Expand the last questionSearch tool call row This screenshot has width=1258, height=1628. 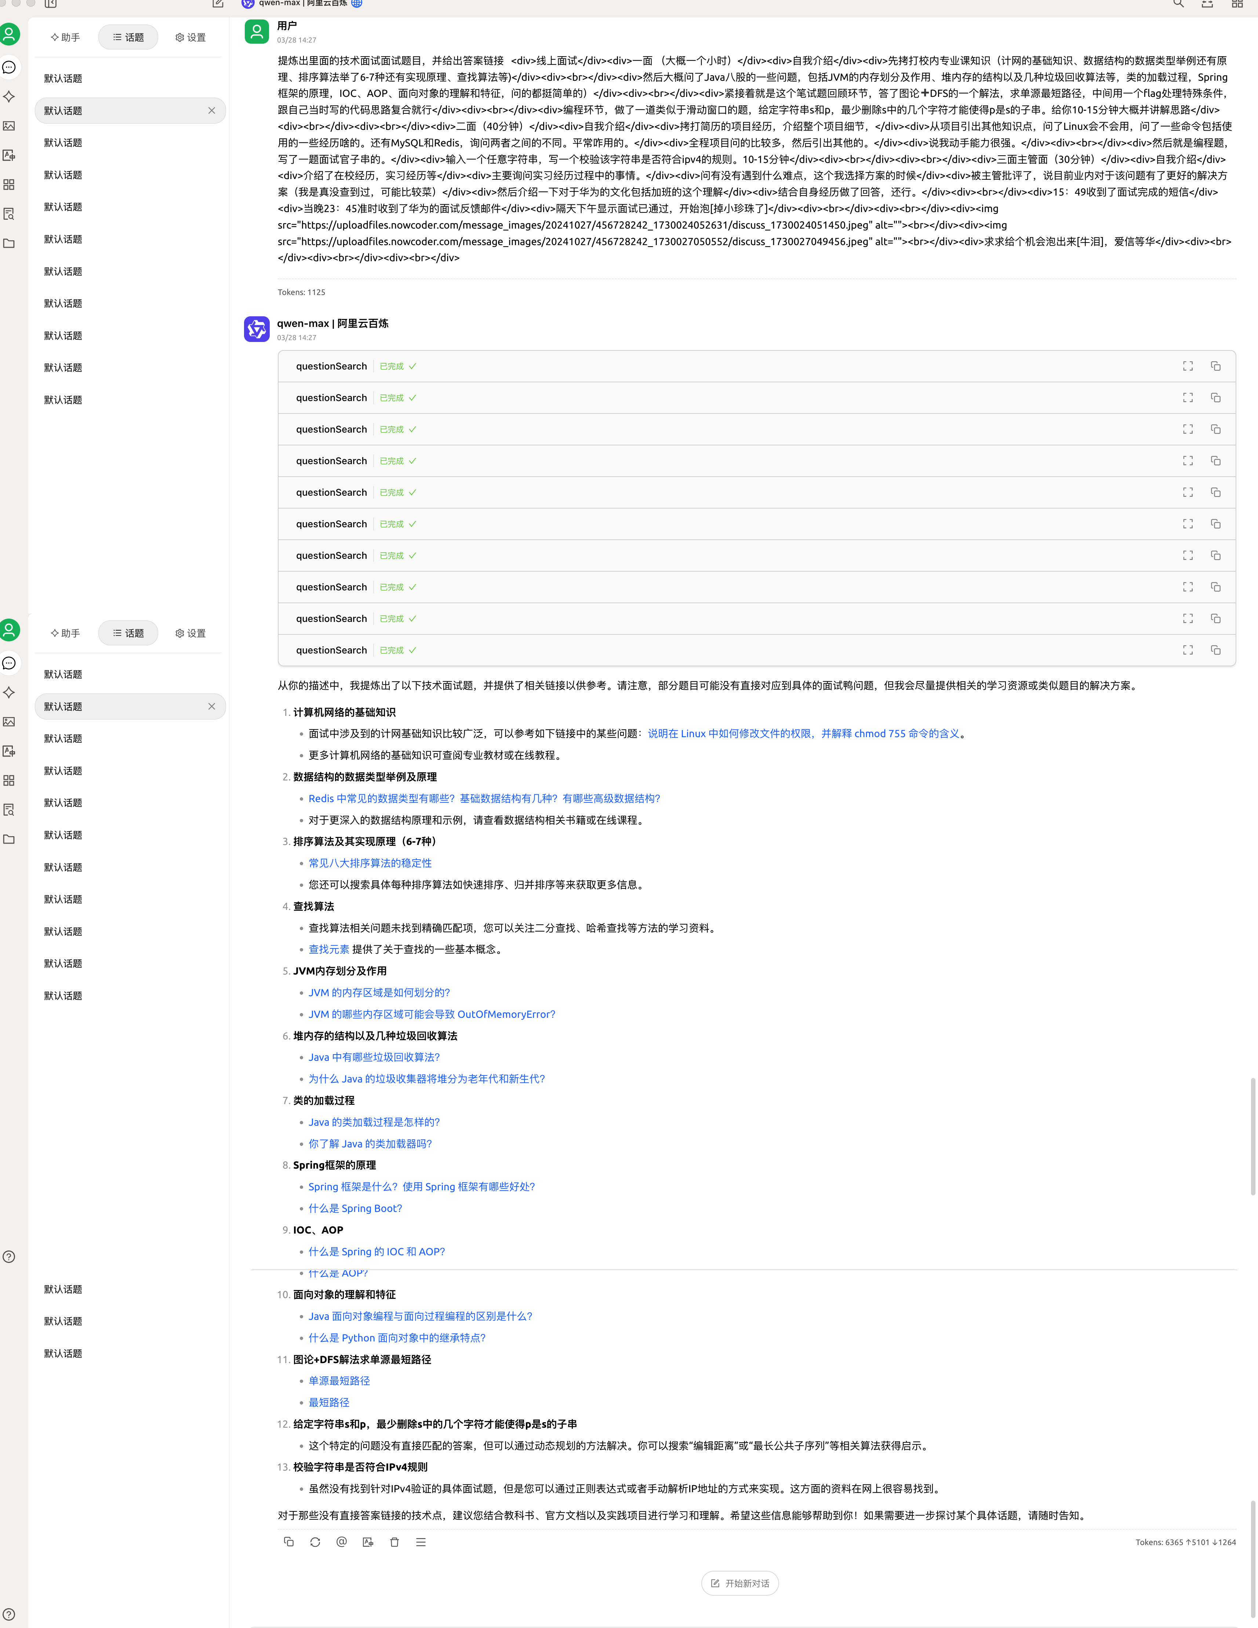(x=332, y=650)
